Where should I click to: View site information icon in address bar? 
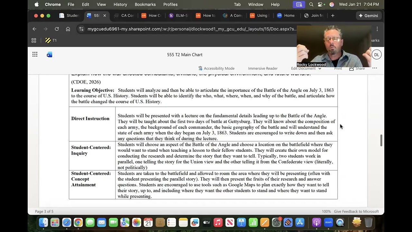[x=81, y=29]
